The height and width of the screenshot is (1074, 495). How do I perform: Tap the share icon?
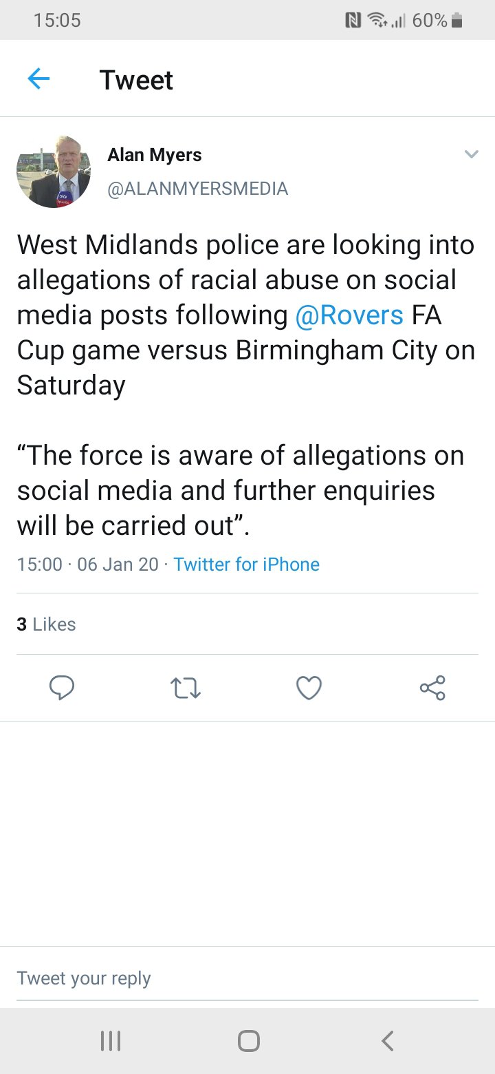coord(432,688)
